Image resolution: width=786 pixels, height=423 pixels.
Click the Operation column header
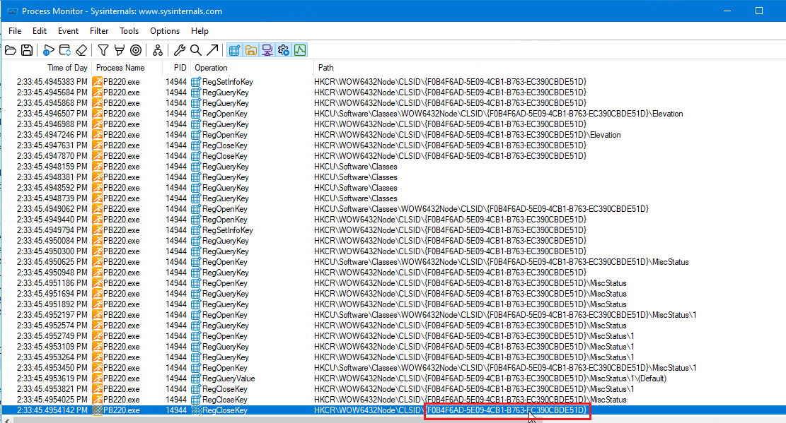211,68
